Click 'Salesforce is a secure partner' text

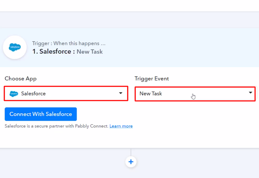click(56, 126)
